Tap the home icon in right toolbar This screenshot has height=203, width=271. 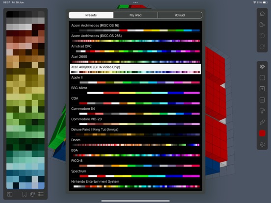pyautogui.click(x=262, y=14)
